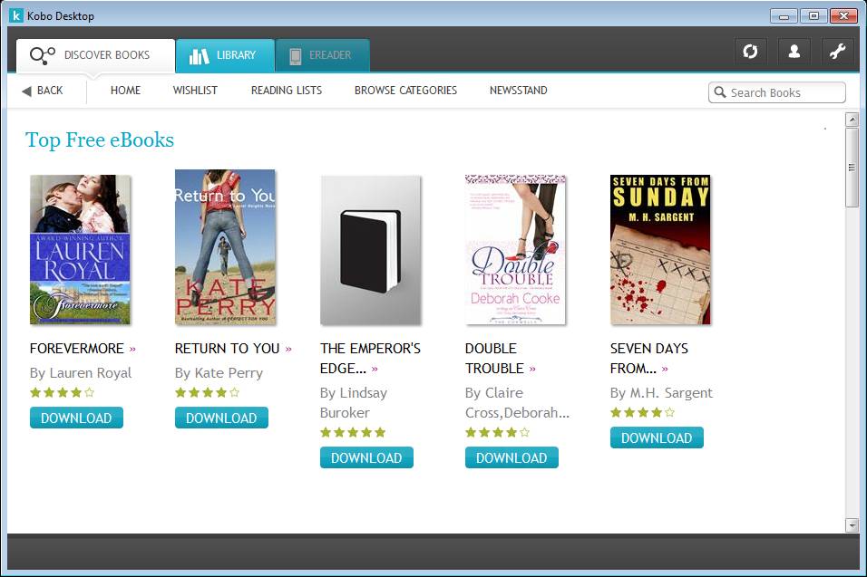
Task: Click the five-star rating under Lindsay Buroker
Action: [x=353, y=432]
